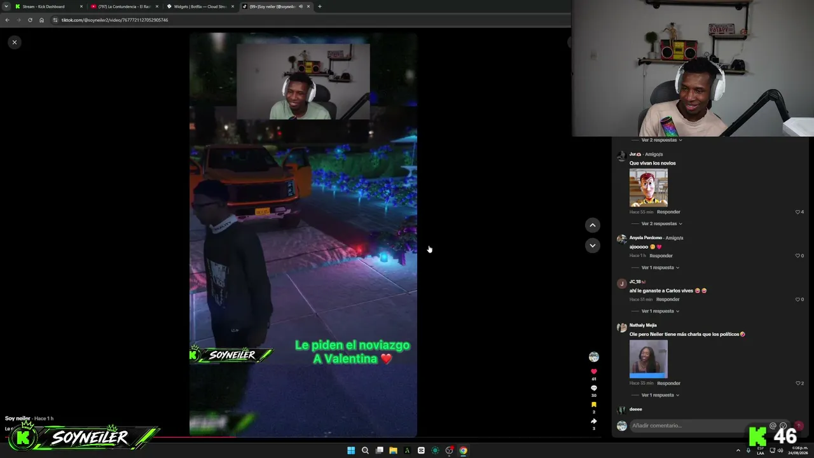814x458 pixels.
Task: Go to the previous video
Action: (x=592, y=225)
